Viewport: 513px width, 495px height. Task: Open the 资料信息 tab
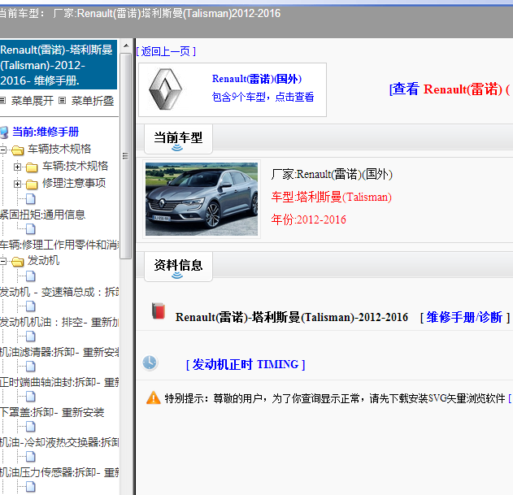pos(177,265)
